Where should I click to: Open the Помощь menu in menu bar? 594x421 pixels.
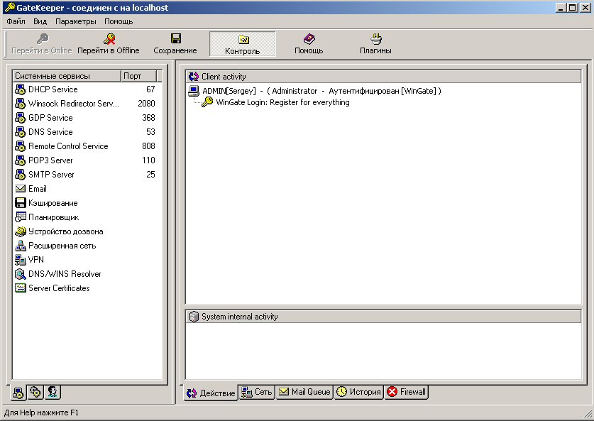pyautogui.click(x=119, y=21)
